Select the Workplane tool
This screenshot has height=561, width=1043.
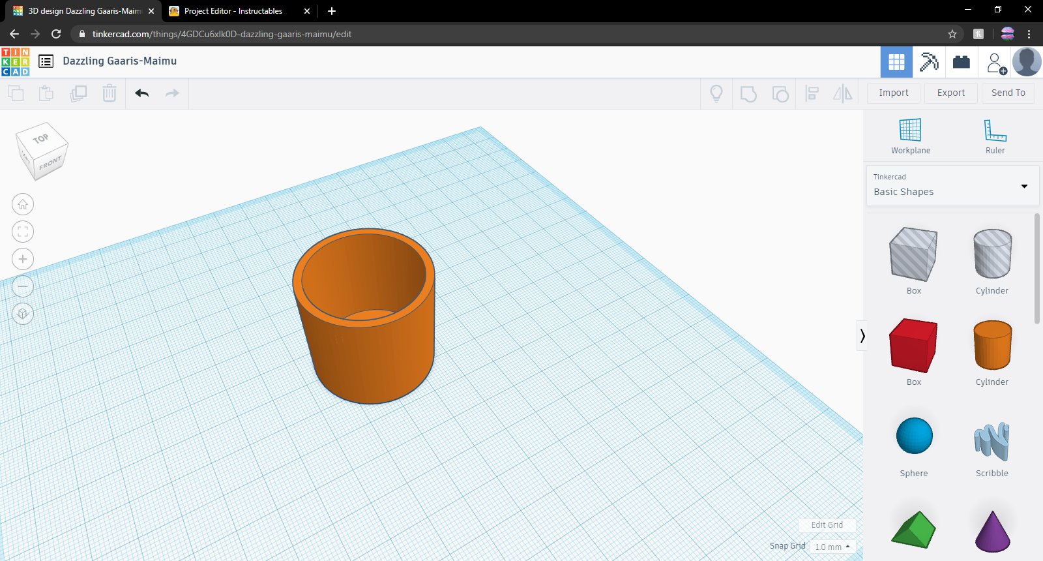click(x=911, y=136)
